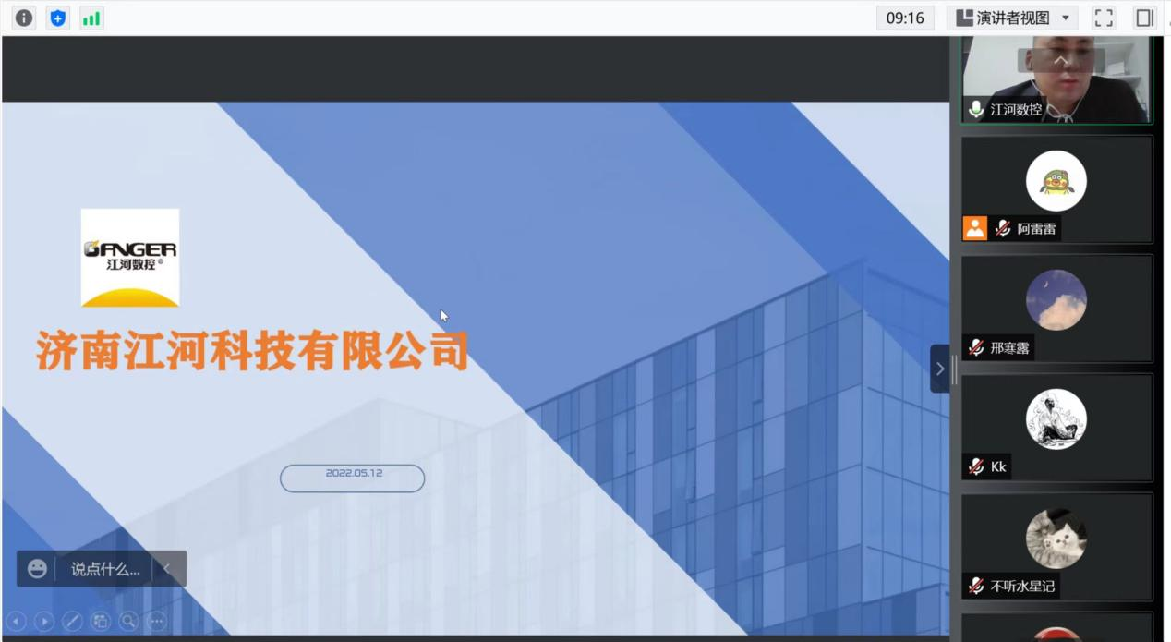
Task: Click the slide magnifier zoom tool
Action: [128, 622]
